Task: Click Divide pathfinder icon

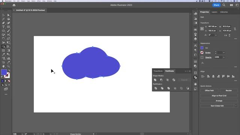Action: [156, 88]
